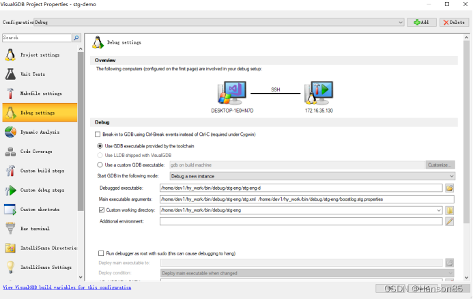Click the custom GDB executable field
The image size is (473, 299).
coord(297,165)
